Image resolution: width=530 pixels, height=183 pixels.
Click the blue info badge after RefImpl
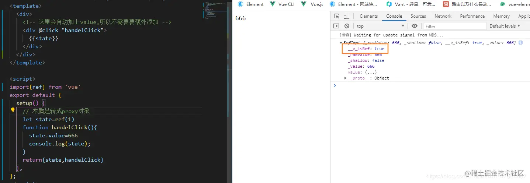click(520, 43)
